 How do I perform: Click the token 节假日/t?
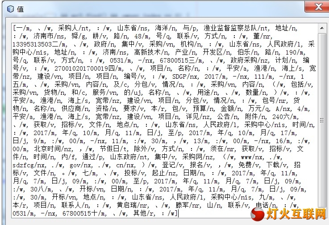114,149
